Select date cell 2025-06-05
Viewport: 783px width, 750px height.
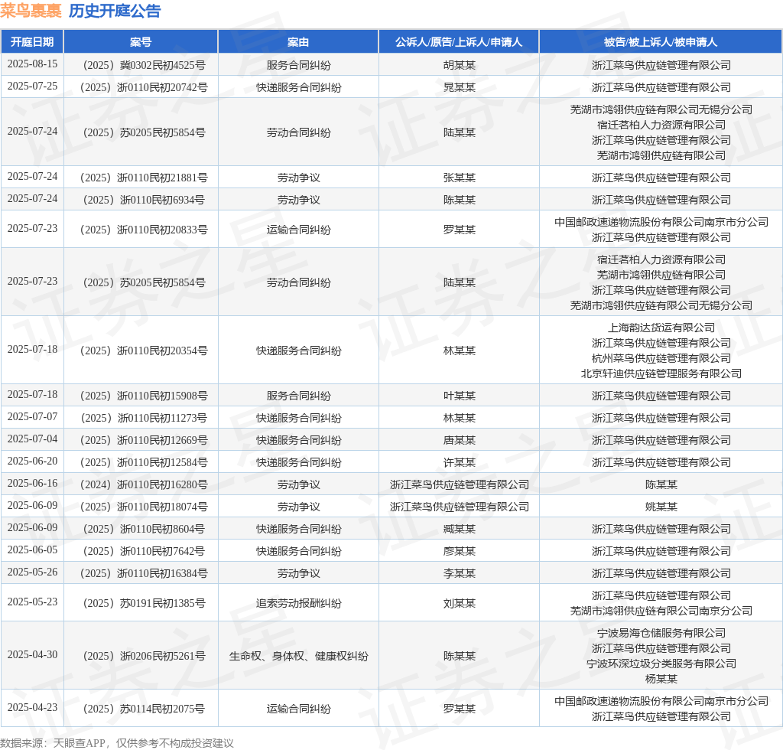32,549
